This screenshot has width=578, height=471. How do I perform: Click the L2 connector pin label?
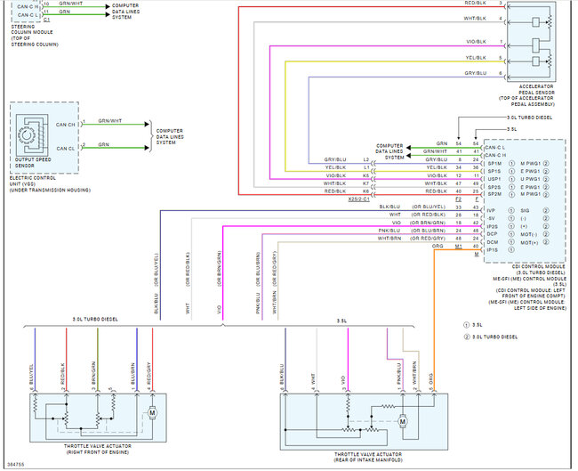click(366, 159)
